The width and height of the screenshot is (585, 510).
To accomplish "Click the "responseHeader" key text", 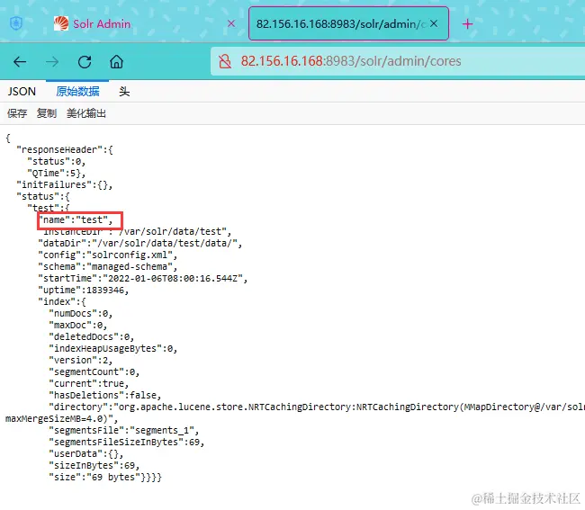I will pyautogui.click(x=59, y=150).
